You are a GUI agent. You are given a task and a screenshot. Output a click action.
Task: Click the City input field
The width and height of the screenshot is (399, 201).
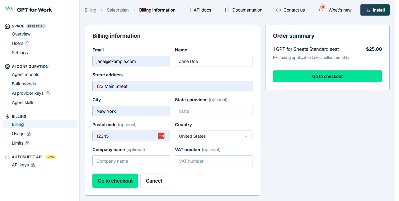(131, 111)
